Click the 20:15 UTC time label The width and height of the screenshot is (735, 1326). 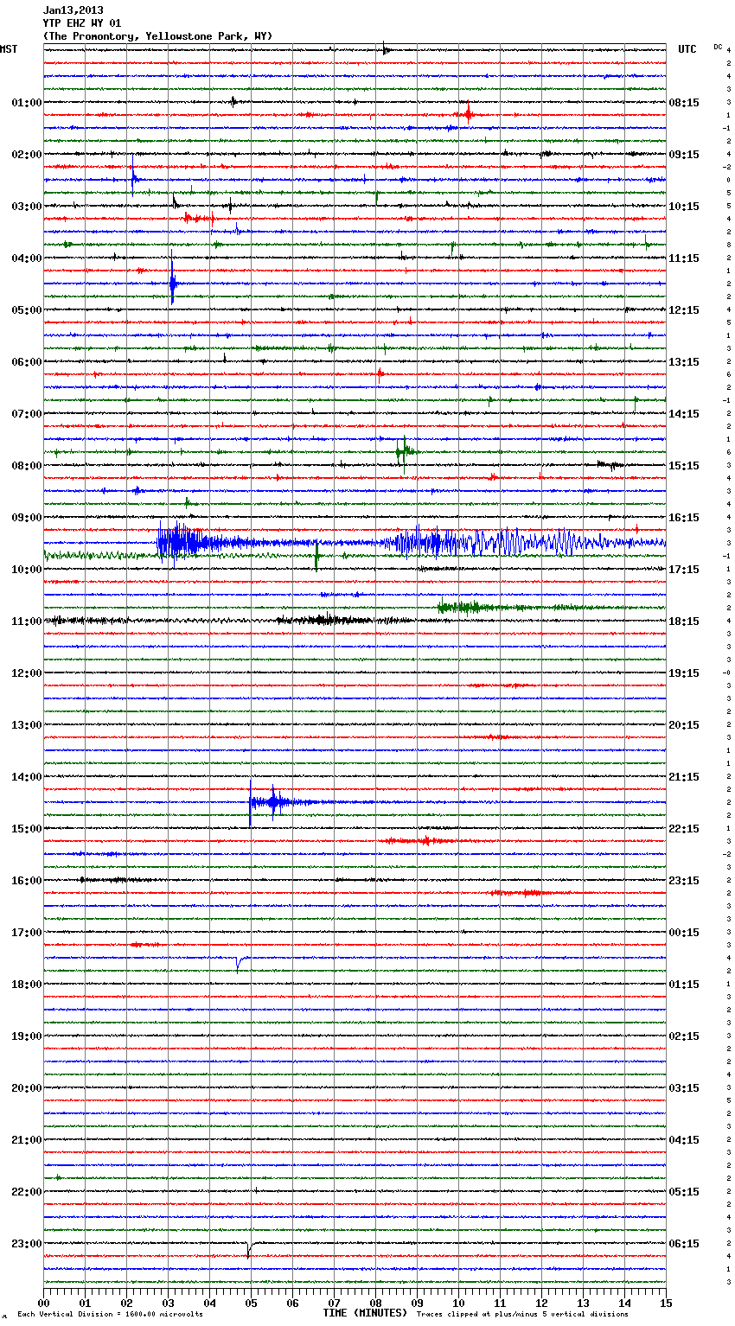(x=684, y=725)
